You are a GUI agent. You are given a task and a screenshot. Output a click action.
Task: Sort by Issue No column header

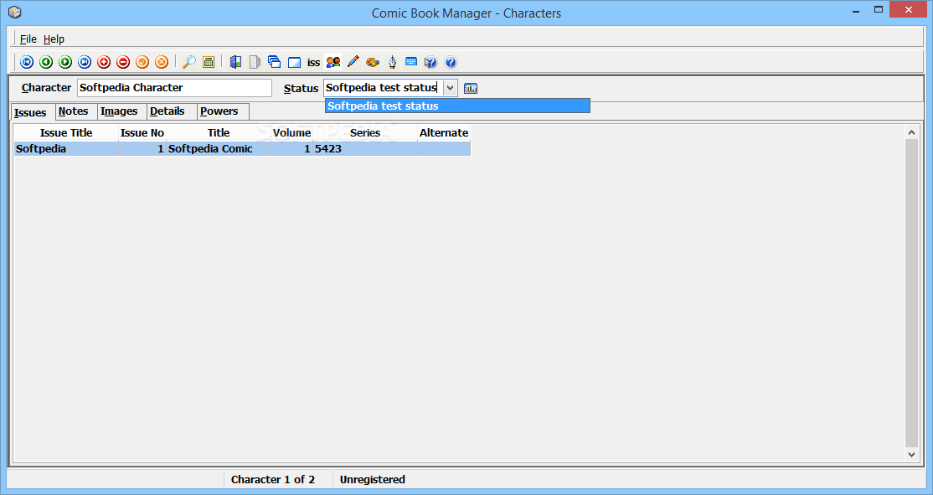(142, 132)
